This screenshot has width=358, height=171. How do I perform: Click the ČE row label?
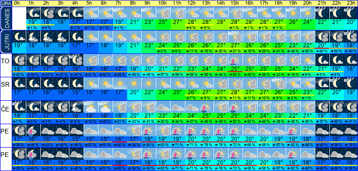[5, 110]
